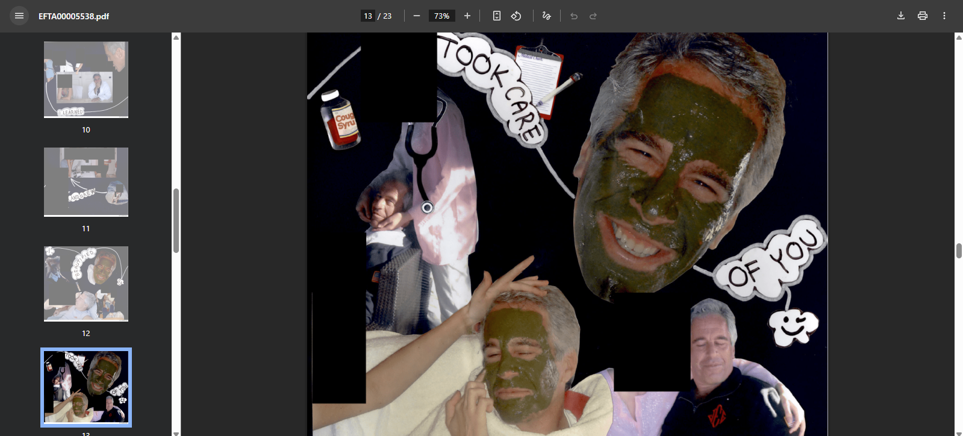963x436 pixels.
Task: Rotate the document counterclockwise
Action: click(x=516, y=16)
